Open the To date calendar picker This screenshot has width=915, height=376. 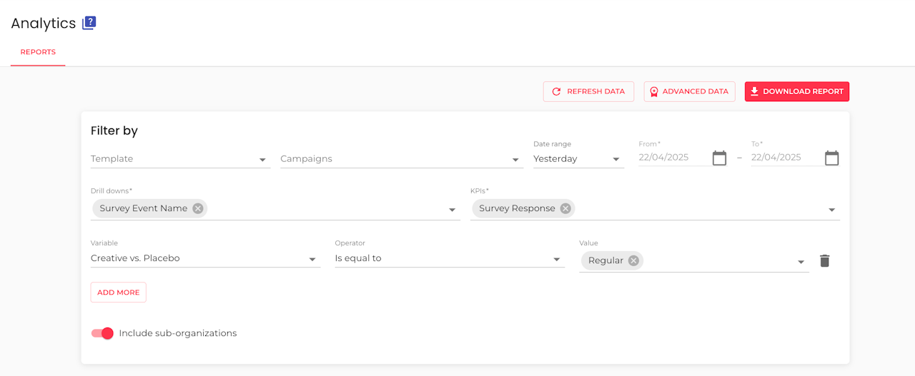click(x=831, y=158)
